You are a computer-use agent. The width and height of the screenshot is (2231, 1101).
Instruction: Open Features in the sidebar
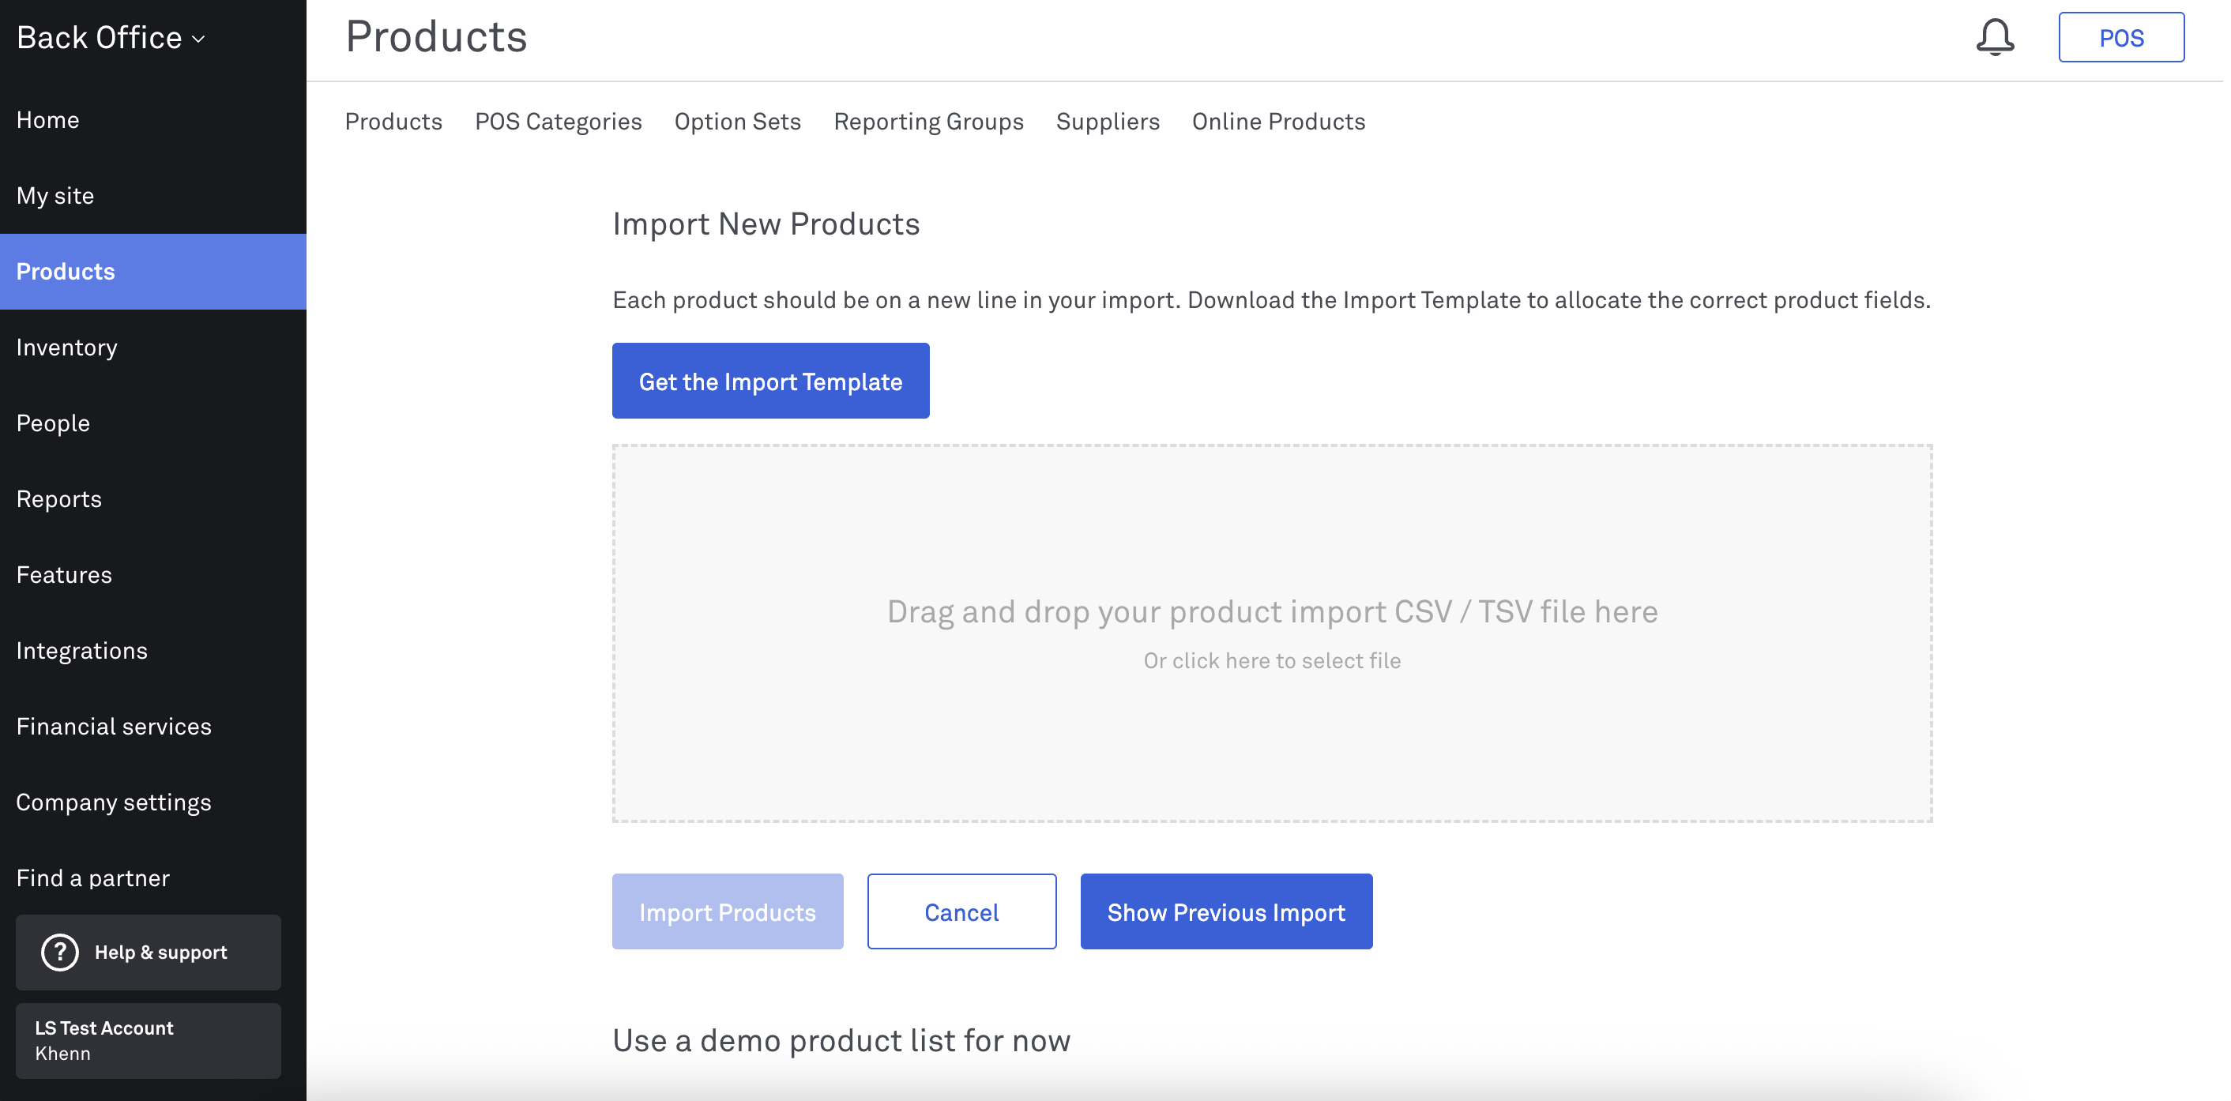[x=152, y=575]
